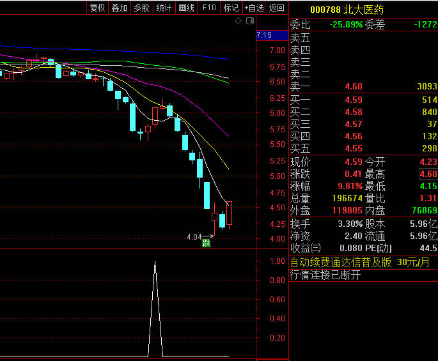Select 买二 price 4.58

coord(354,112)
